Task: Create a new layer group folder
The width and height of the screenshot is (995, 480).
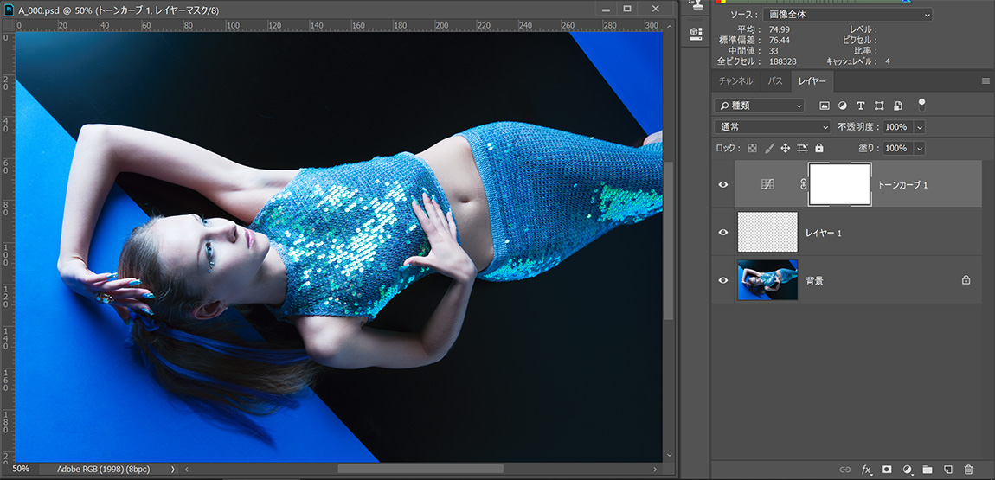Action: pos(928,470)
